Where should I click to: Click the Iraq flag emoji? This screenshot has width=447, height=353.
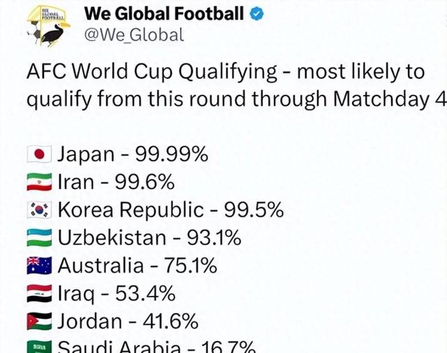pyautogui.click(x=39, y=293)
